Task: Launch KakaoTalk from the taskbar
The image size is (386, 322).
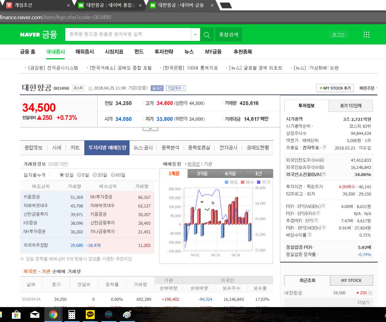Action: pyautogui.click(x=90, y=315)
